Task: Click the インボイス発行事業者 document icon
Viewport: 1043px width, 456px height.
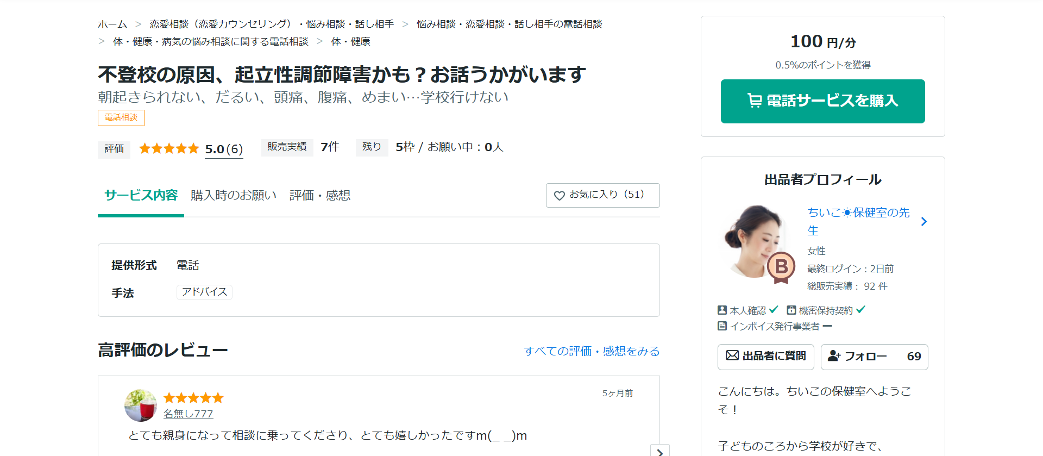Action: [722, 326]
